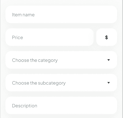
Task: Place cursor in the description box
Action: tap(61, 105)
